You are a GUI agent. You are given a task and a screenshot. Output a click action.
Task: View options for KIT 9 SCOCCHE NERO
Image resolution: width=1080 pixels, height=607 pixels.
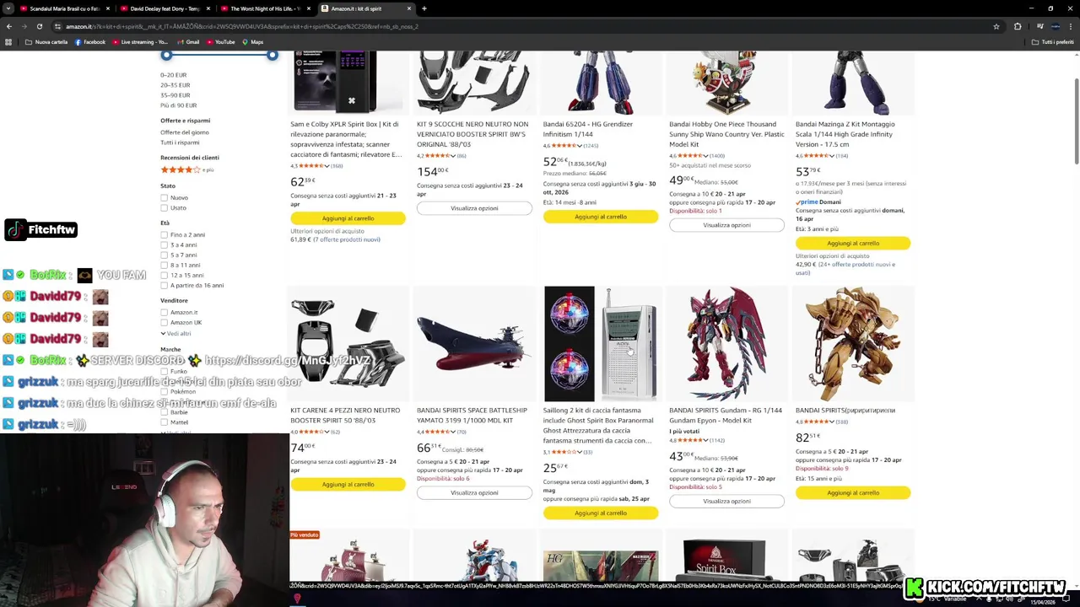(474, 208)
